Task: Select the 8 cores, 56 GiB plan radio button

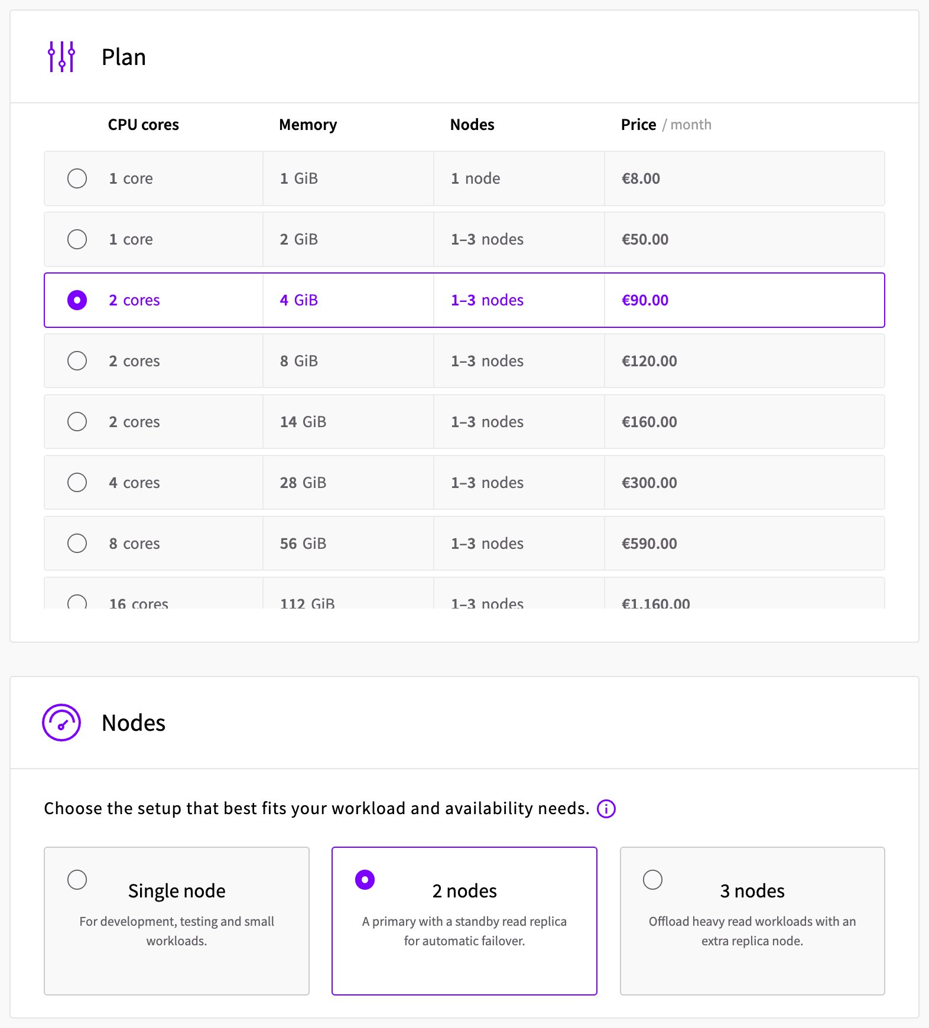Action: [77, 544]
